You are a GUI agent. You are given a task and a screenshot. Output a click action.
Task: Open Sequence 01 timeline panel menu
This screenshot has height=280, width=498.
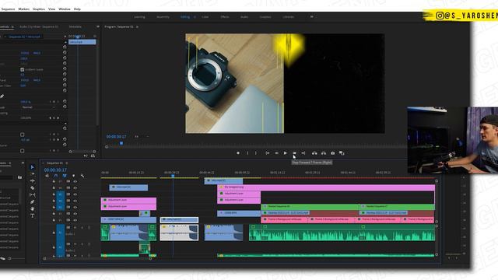[66, 163]
